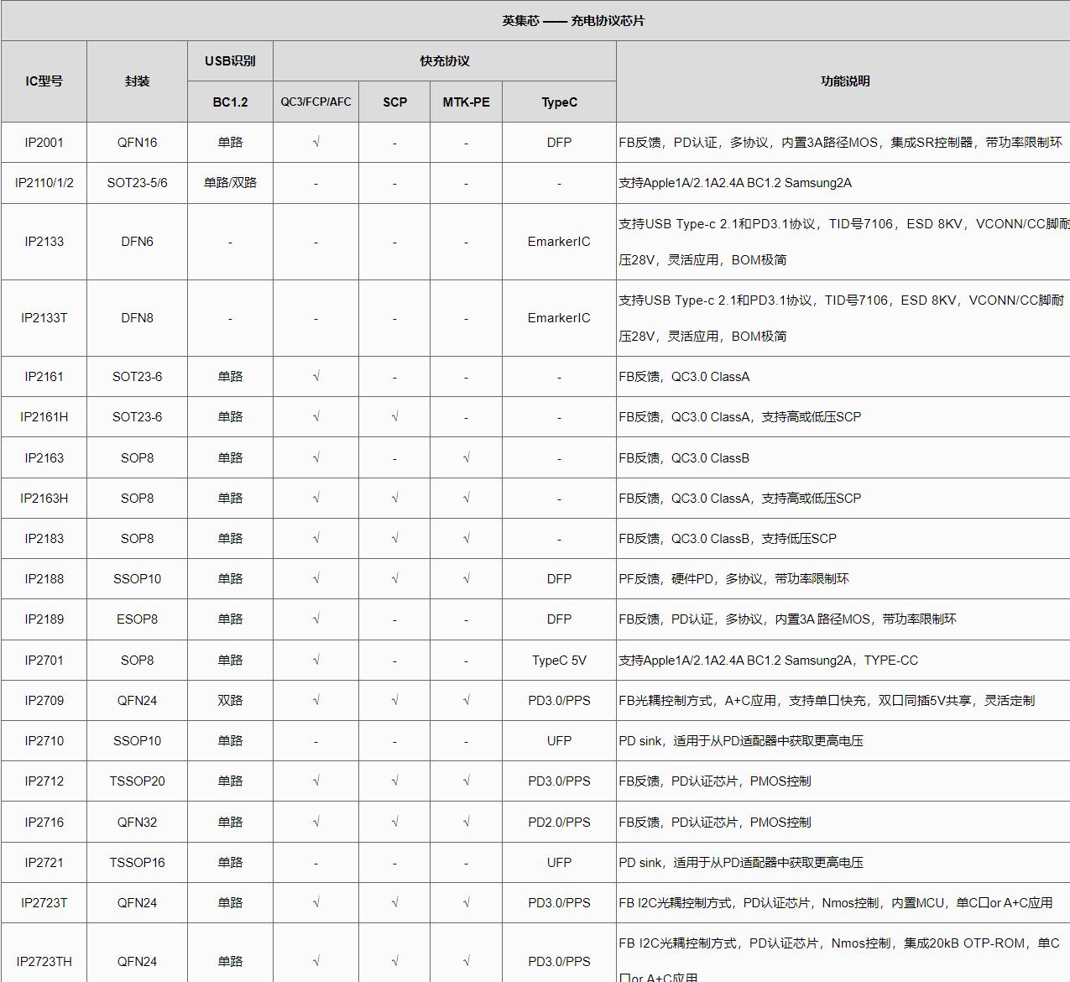Click the table title 英集芯 充电协议芯片
Image resolution: width=1070 pixels, height=982 pixels.
click(573, 21)
